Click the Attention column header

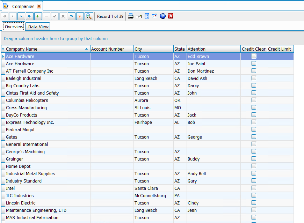click(x=213, y=49)
